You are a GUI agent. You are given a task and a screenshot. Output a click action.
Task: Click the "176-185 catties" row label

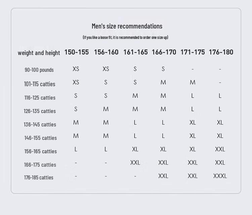(x=39, y=177)
